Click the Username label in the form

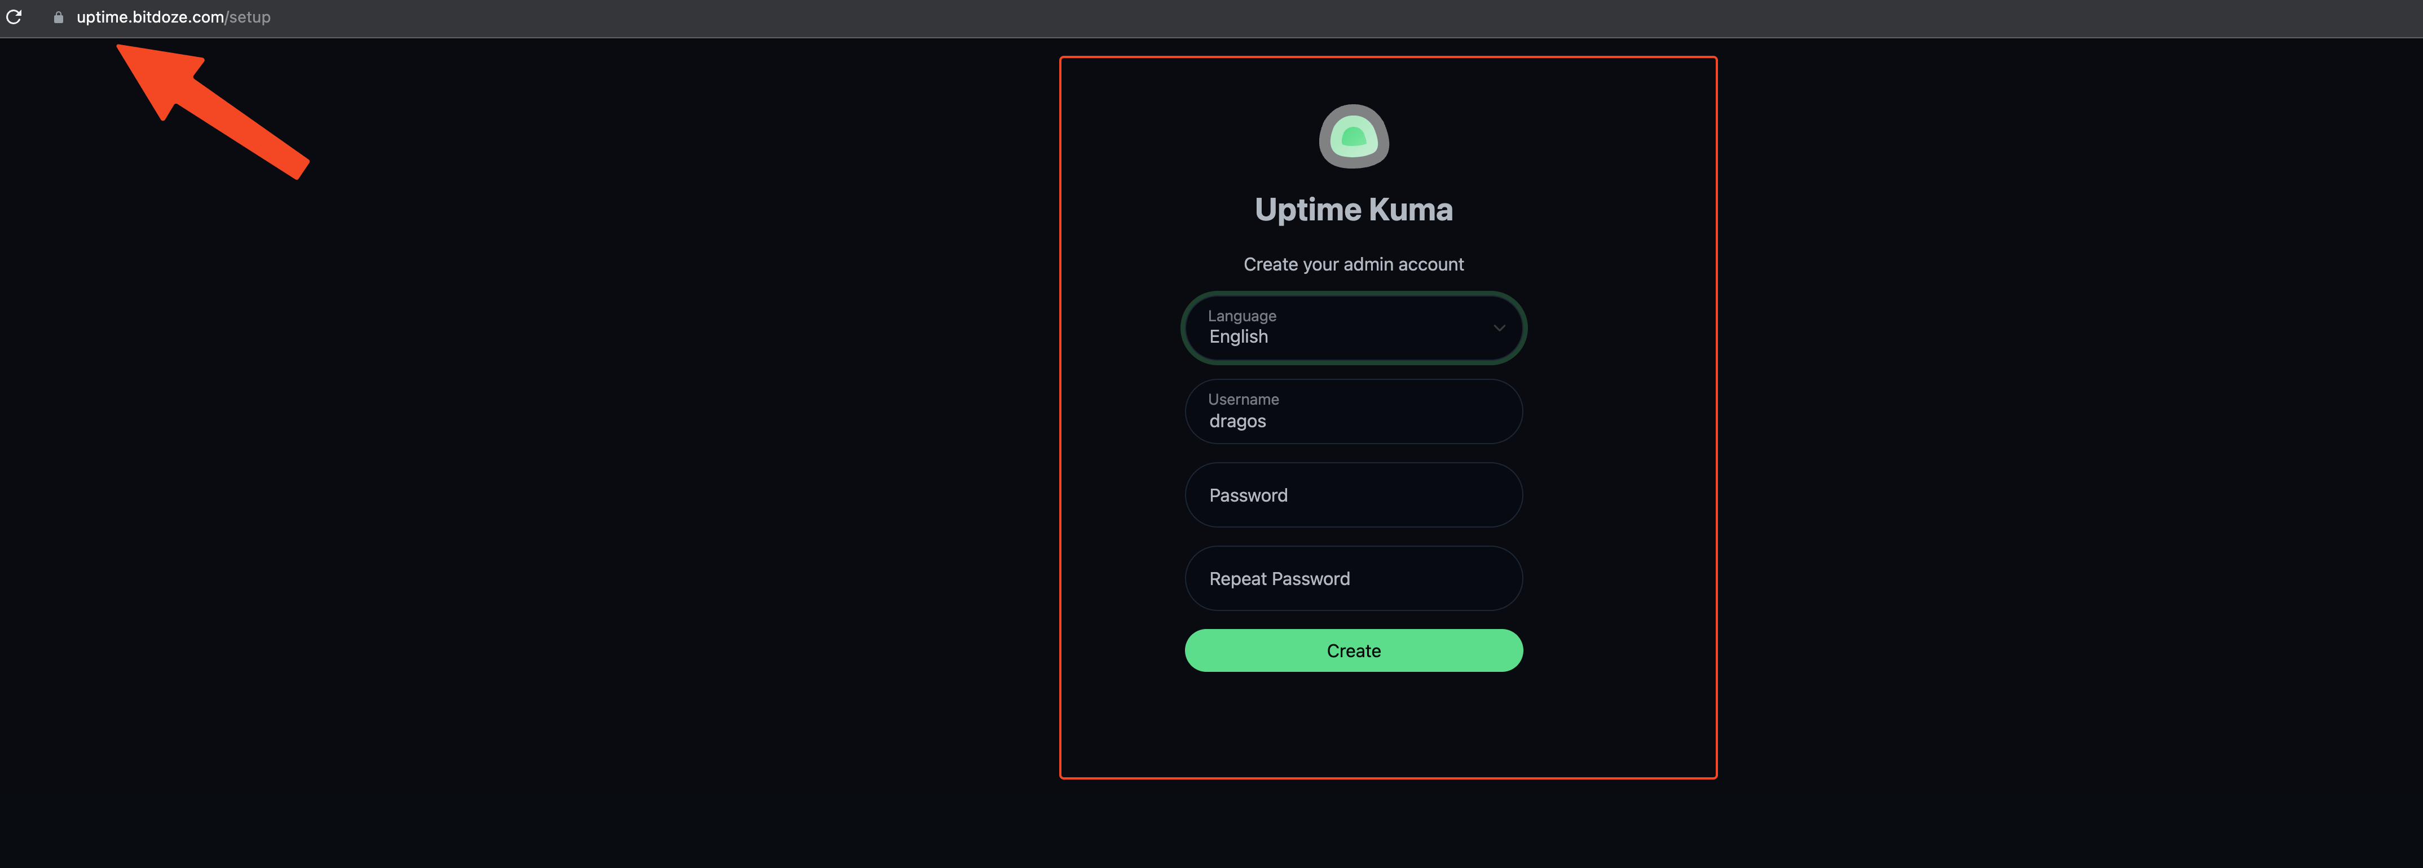pyautogui.click(x=1244, y=398)
